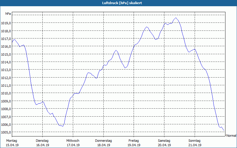Click the 1006,0 axis value
This screenshot has width=237, height=148.
[6, 125]
